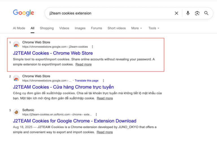Select the Short videos tab
The image size is (217, 142).
tap(117, 28)
